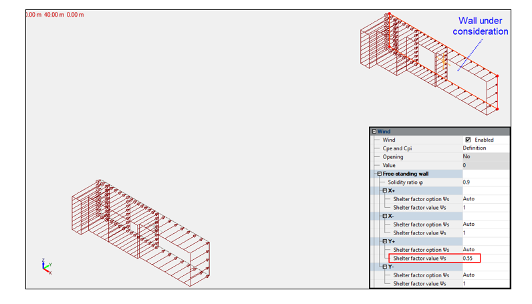Open Y- Shelter factor option Auto dropdown
The width and height of the screenshot is (532, 304).
coord(484,275)
